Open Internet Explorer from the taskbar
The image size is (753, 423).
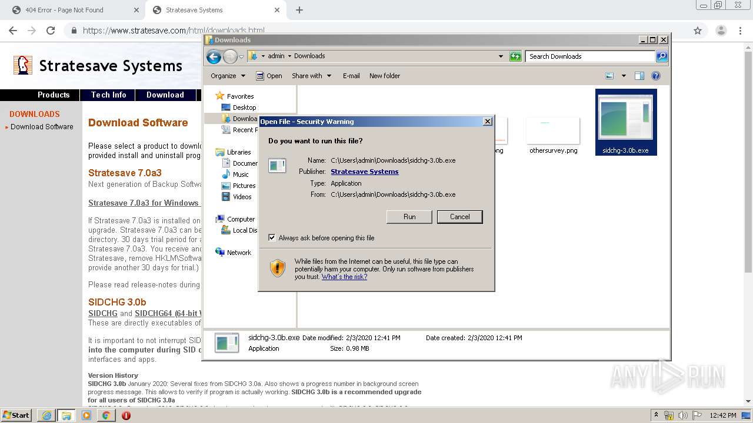(46, 415)
